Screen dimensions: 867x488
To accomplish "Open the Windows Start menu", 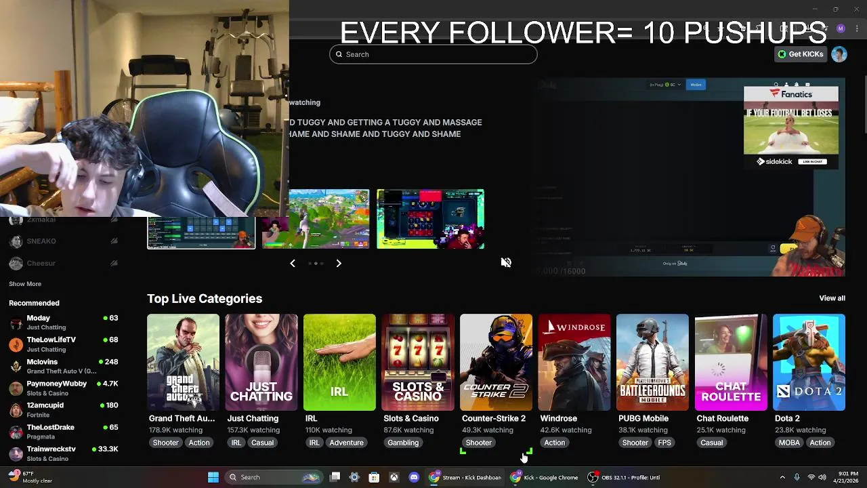I will point(213,477).
